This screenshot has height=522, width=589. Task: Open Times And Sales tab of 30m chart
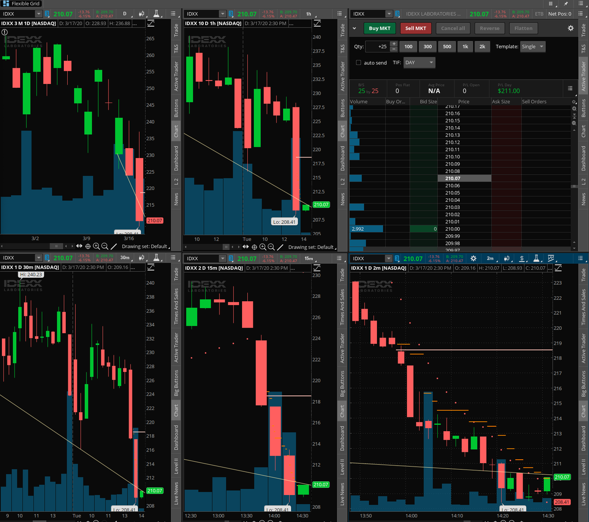tap(176, 307)
